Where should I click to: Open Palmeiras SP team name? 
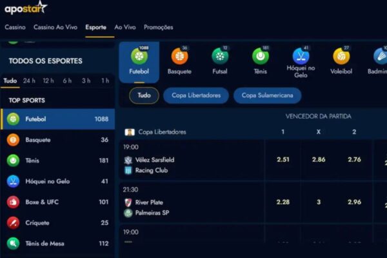[x=152, y=213]
